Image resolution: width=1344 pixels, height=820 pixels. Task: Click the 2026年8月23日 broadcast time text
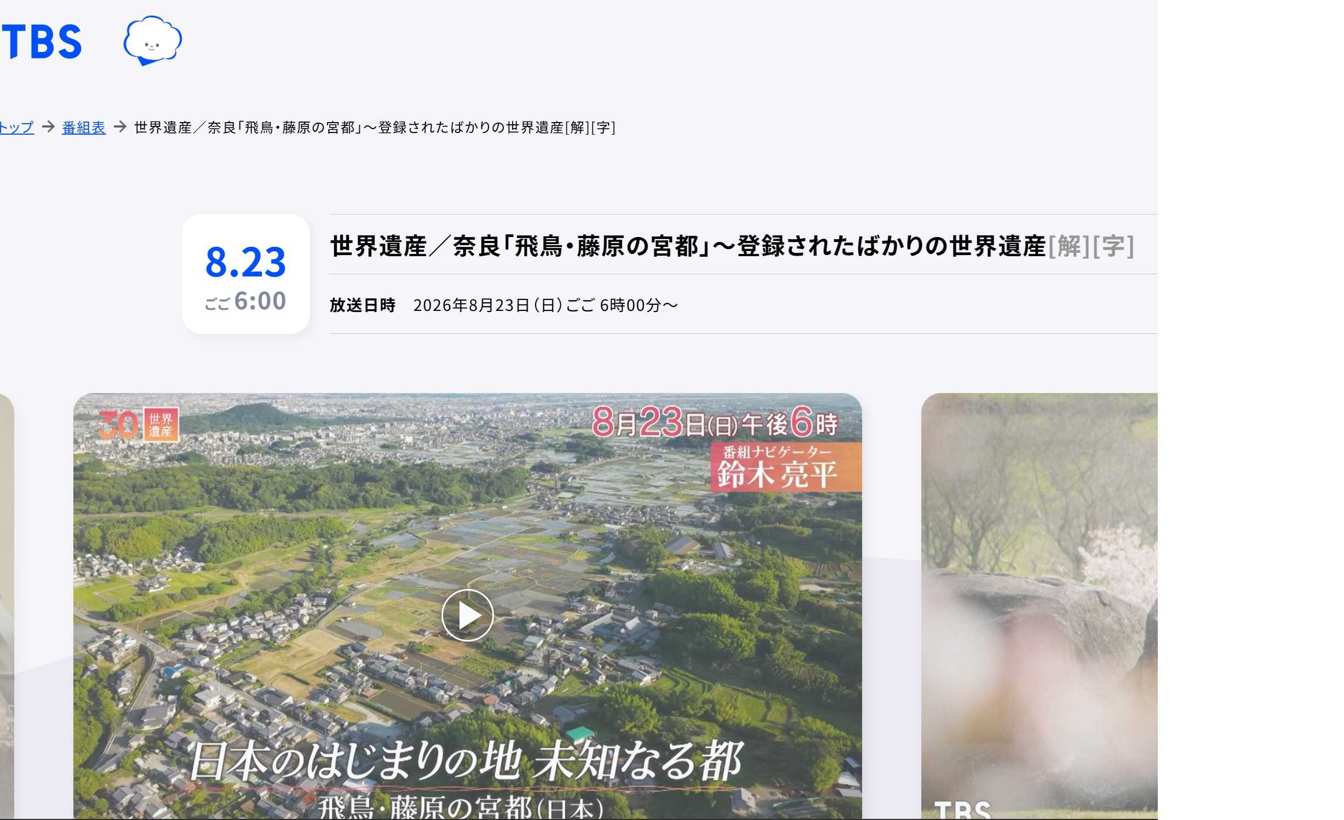pos(545,305)
